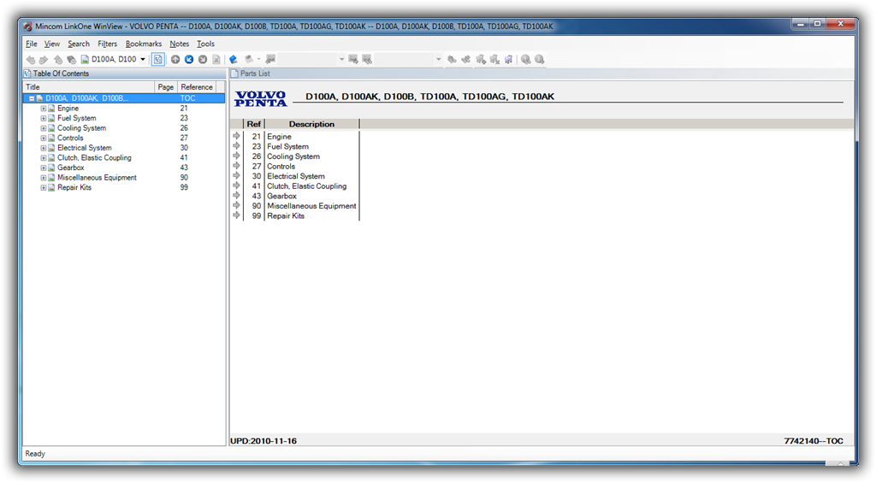The image size is (876, 483).
Task: Open the Bookmarks menu
Action: pos(144,44)
